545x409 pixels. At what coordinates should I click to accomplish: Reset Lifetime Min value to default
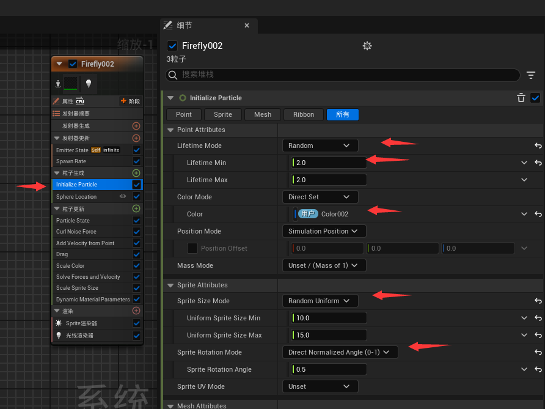(x=538, y=163)
